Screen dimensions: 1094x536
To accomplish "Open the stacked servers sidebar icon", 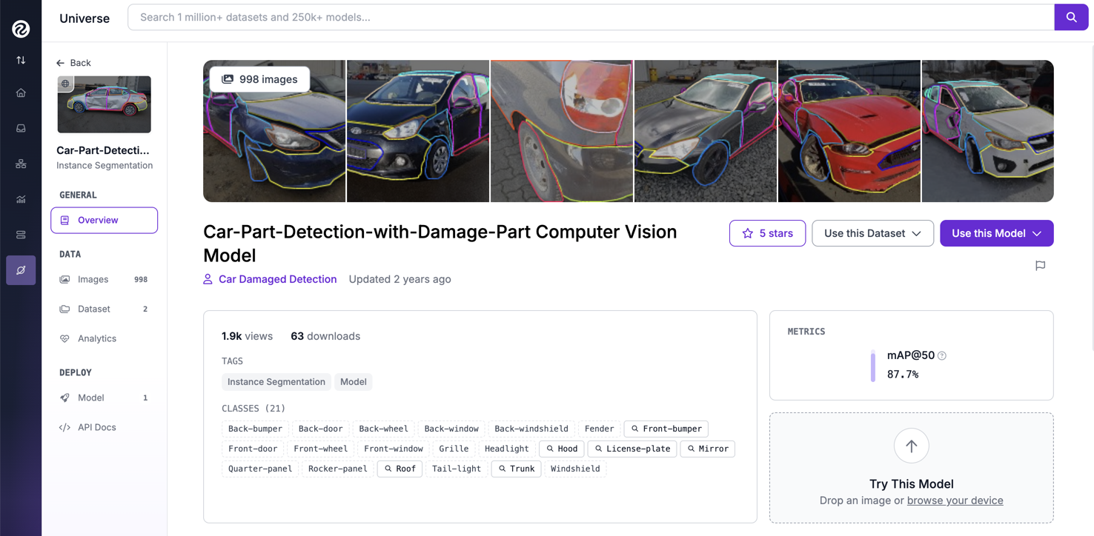I will point(21,235).
